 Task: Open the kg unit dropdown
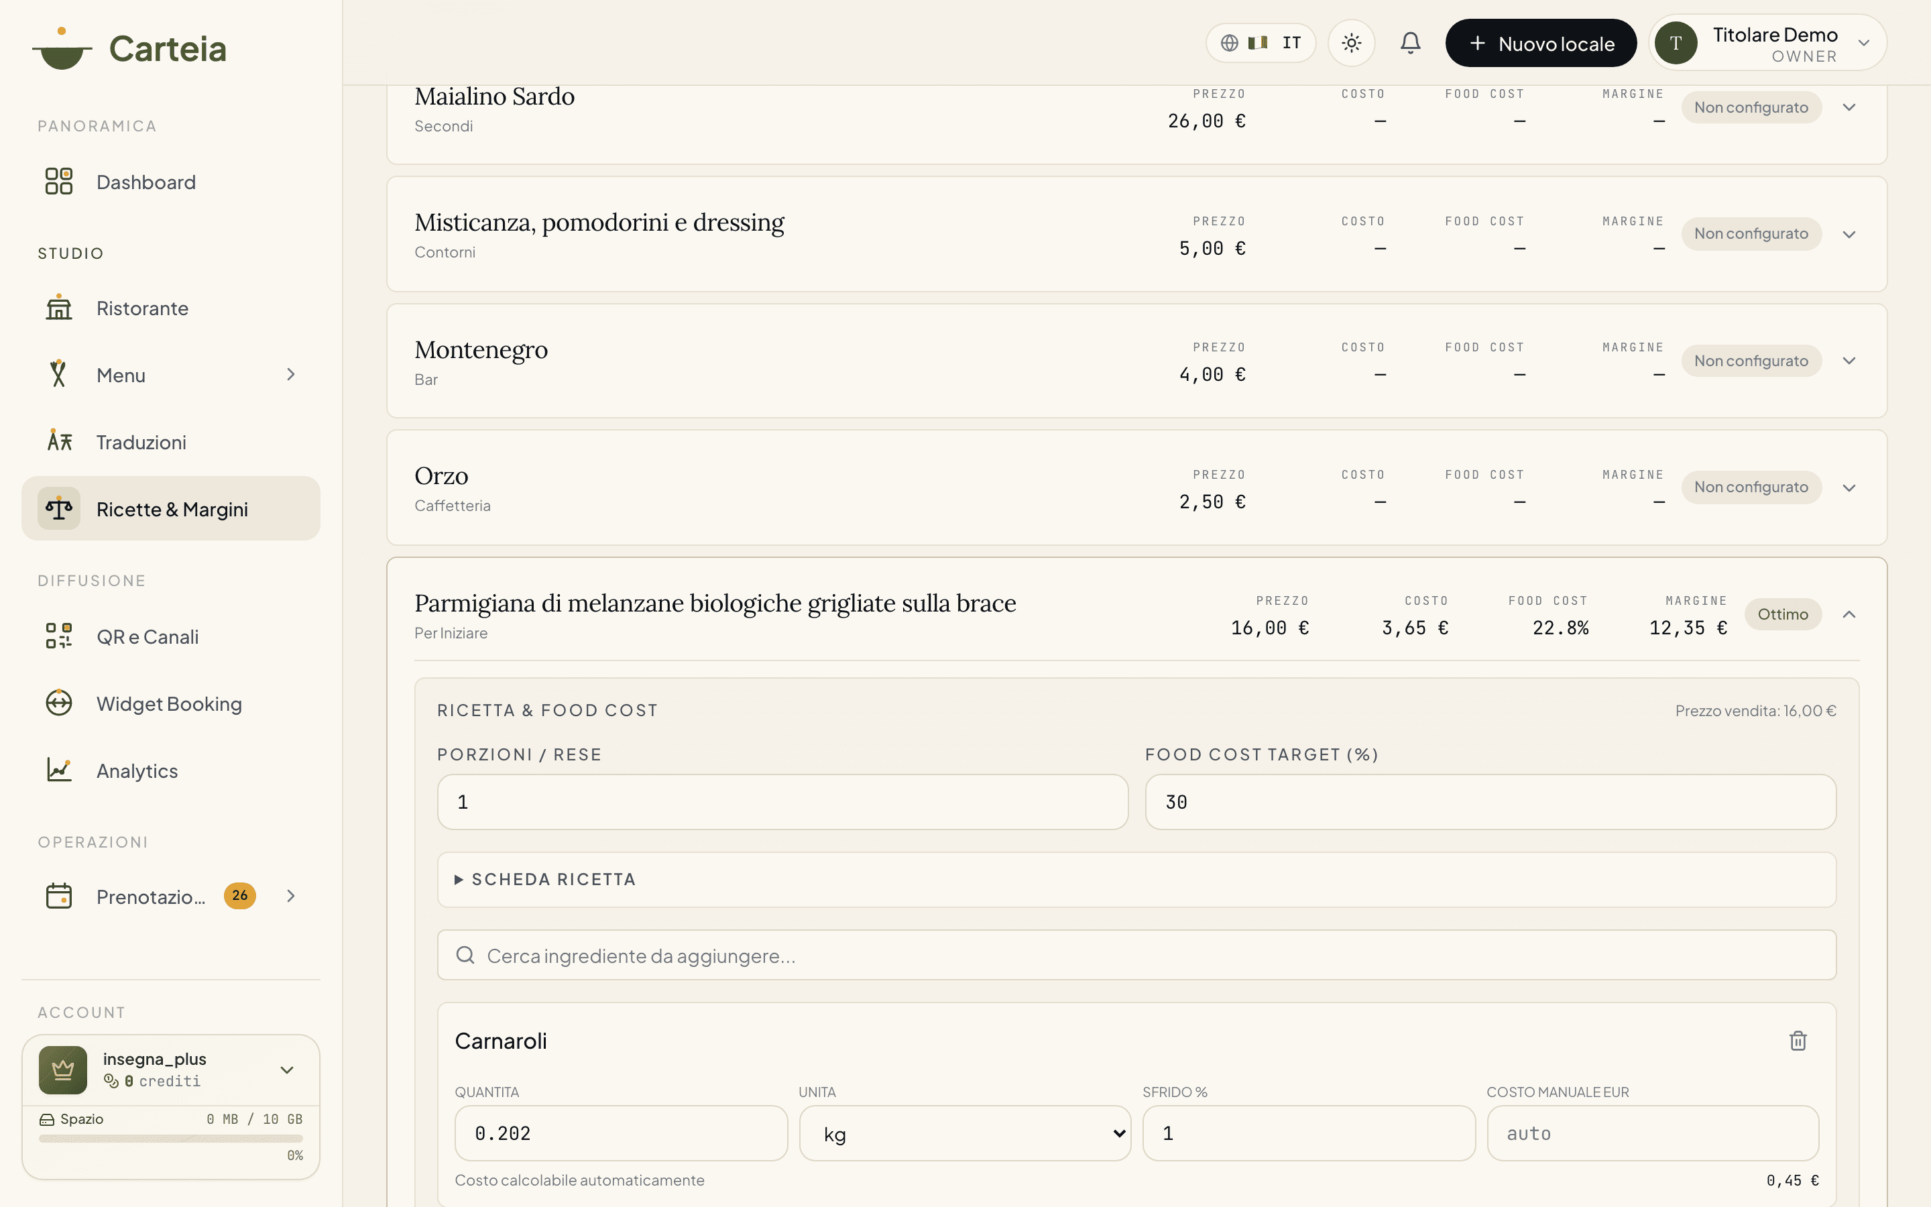pos(965,1133)
